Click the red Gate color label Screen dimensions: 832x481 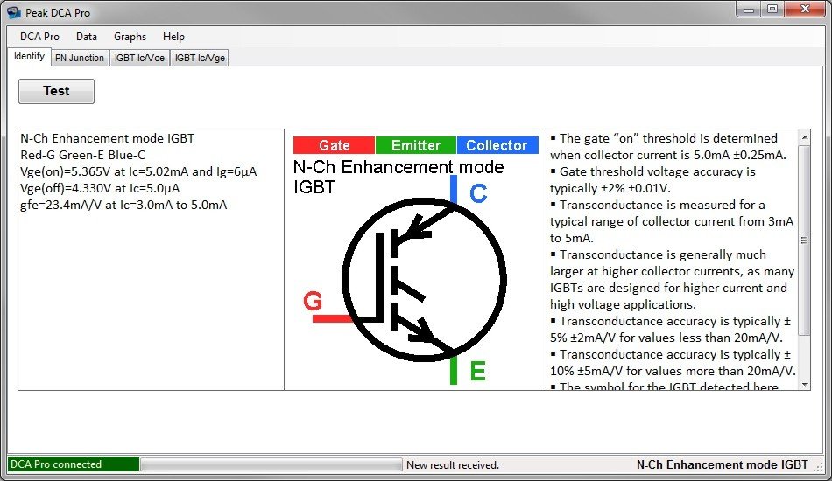334,145
